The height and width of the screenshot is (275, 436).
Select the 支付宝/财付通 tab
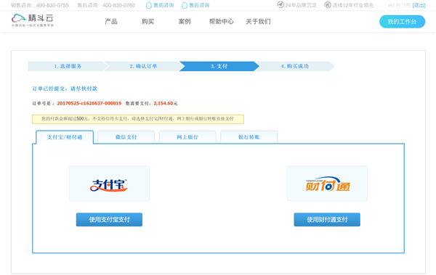65,137
